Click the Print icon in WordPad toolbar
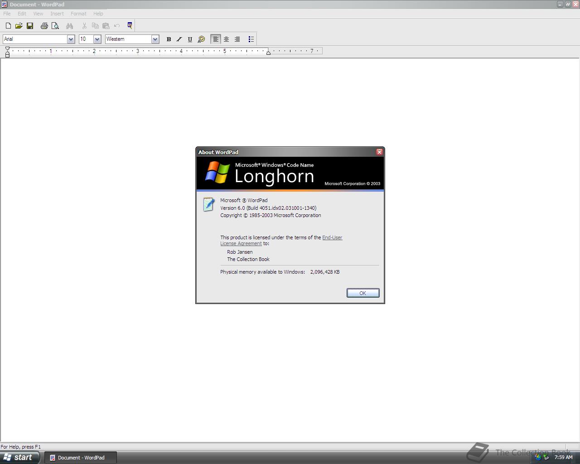This screenshot has height=464, width=580. click(x=44, y=26)
